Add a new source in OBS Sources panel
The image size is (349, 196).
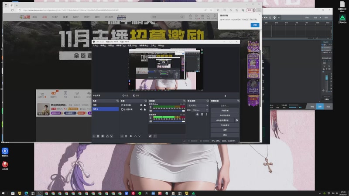(x=122, y=136)
